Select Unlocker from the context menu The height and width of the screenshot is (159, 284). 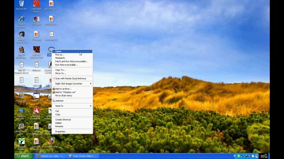tap(72, 101)
